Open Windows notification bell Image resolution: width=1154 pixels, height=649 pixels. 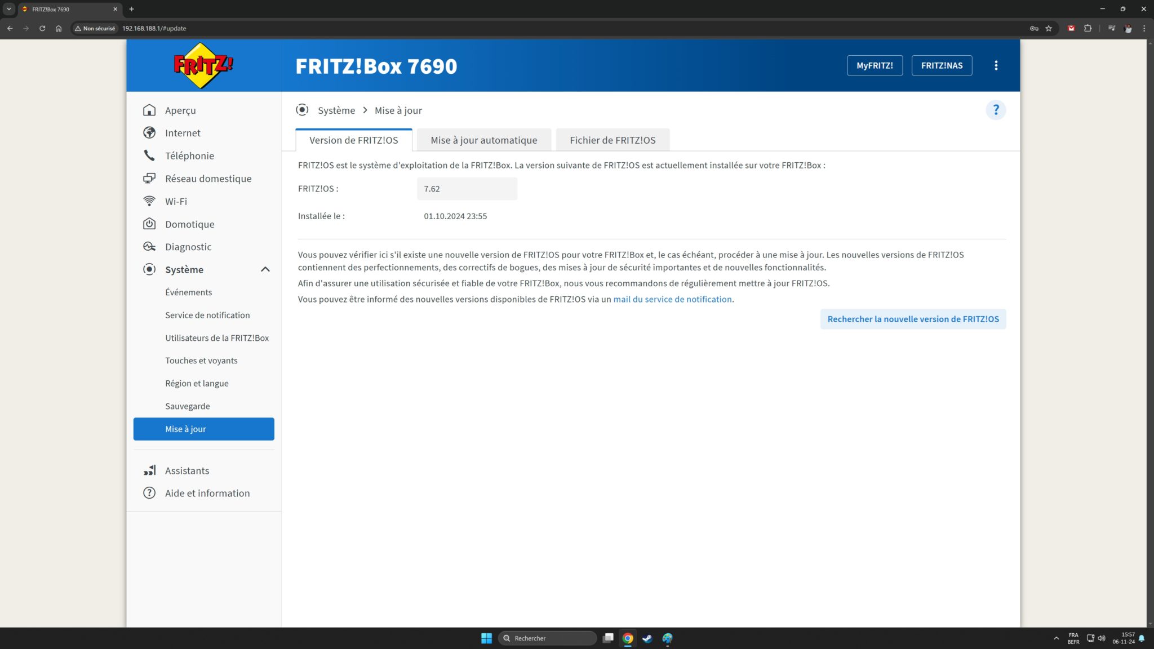[1142, 638]
